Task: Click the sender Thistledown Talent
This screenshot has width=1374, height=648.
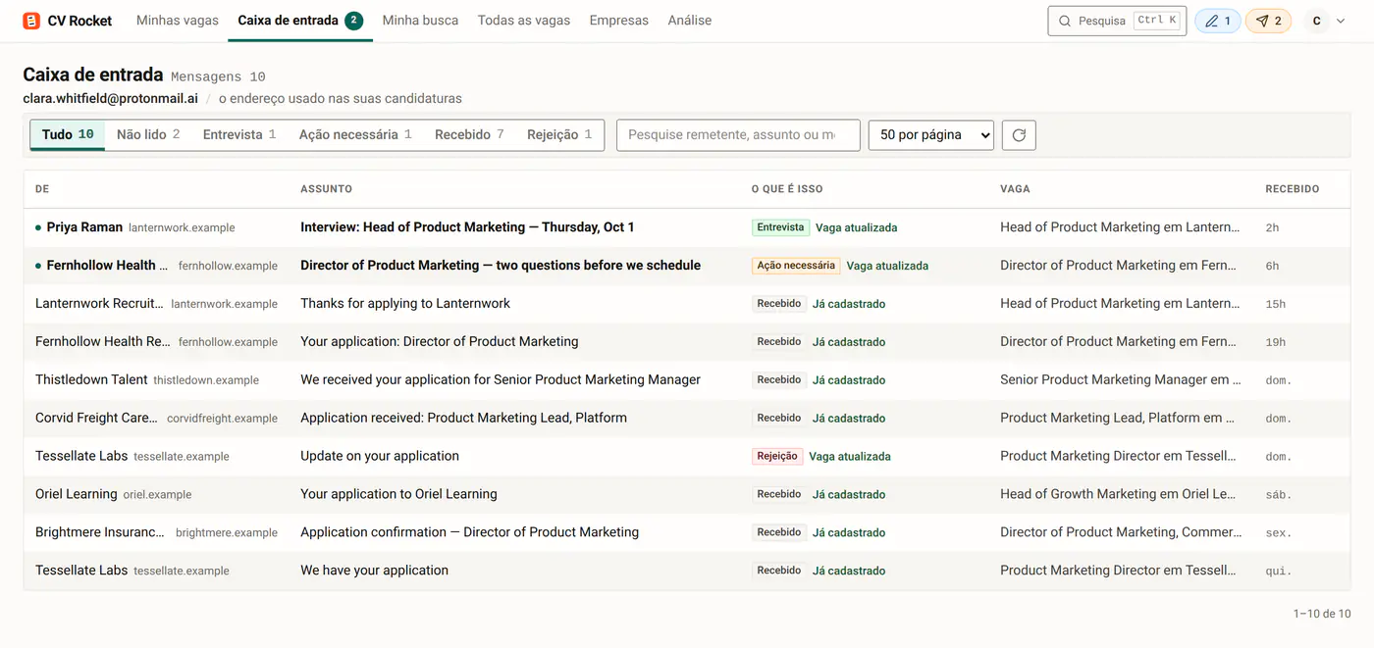Action: (91, 380)
